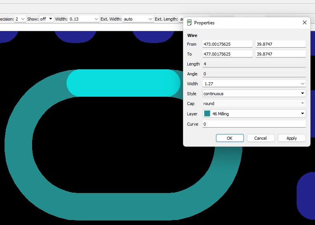
Task: Click the Angle field showing 0
Action: pos(254,74)
